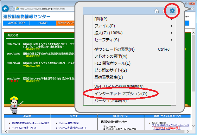
Task: Select ピン留めサイト(G) menu entry
Action: coord(134,70)
